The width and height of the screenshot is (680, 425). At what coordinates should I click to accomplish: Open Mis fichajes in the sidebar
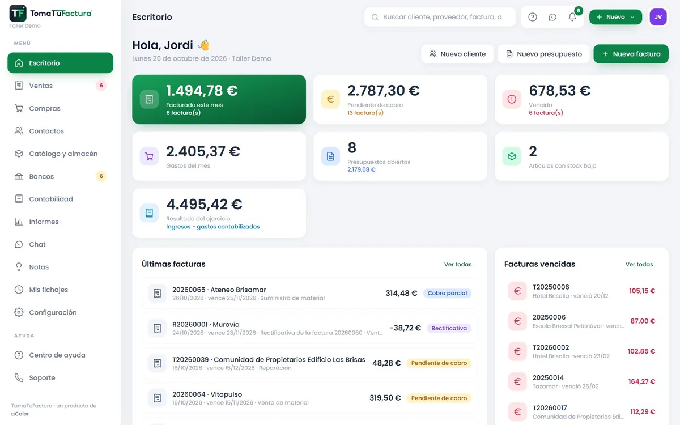pyautogui.click(x=60, y=290)
